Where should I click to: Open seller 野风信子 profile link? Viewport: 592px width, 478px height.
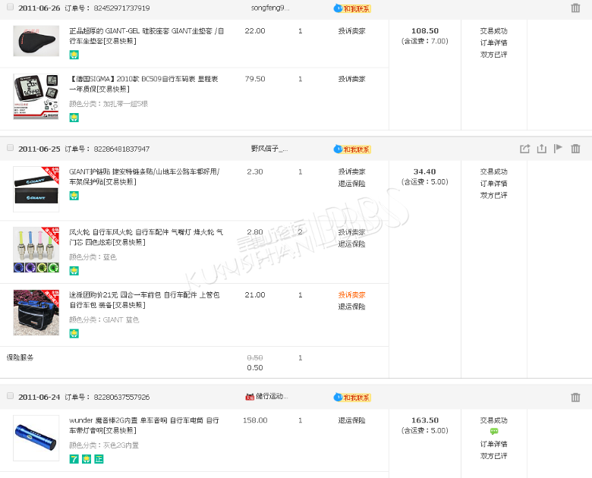coord(269,149)
